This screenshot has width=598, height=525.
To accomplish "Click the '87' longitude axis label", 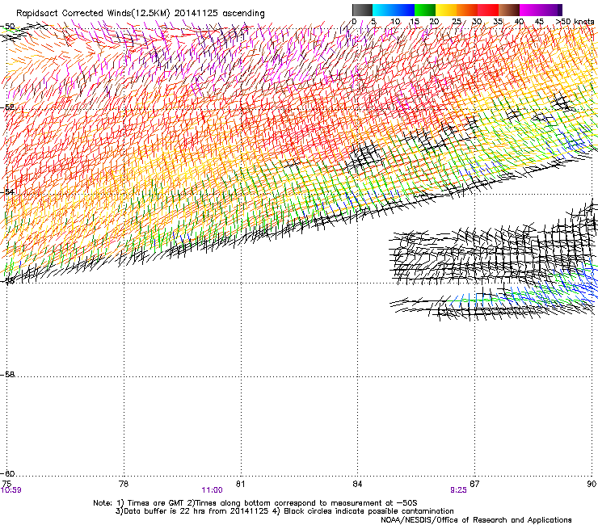I will pyautogui.click(x=474, y=484).
